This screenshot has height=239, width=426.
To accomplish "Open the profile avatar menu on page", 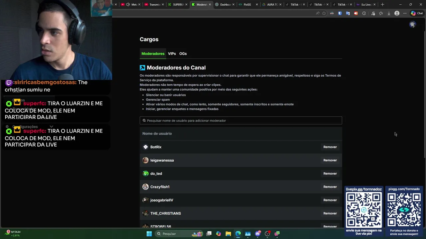I will pyautogui.click(x=413, y=24).
